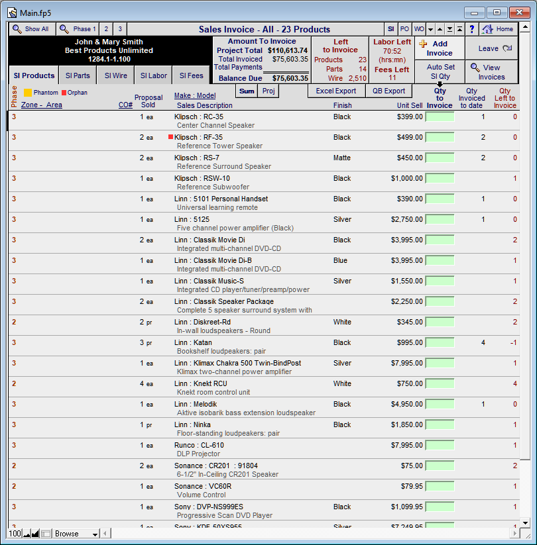This screenshot has height=545, width=537.
Task: Click the red Orphan legend swatch
Action: click(64, 93)
